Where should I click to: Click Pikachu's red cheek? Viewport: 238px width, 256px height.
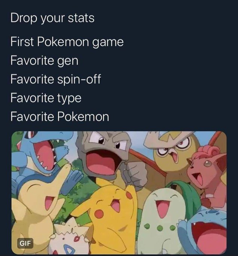coord(99,214)
